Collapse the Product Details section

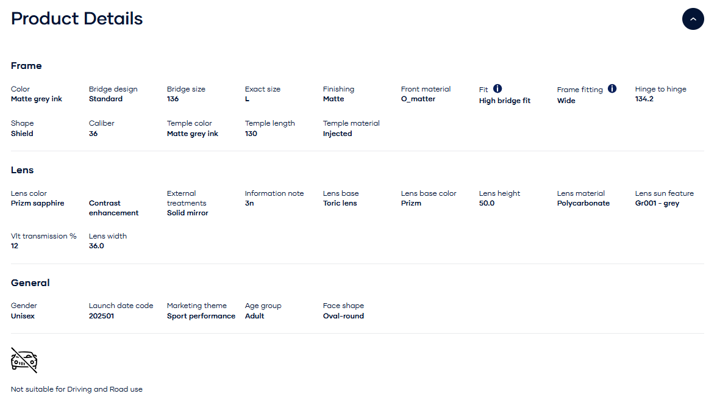(x=693, y=20)
